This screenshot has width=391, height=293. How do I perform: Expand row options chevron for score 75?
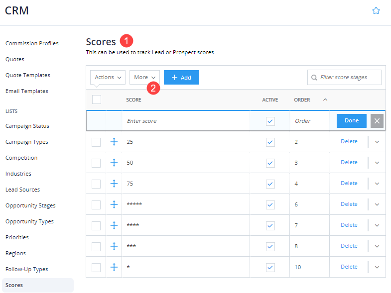click(x=377, y=184)
